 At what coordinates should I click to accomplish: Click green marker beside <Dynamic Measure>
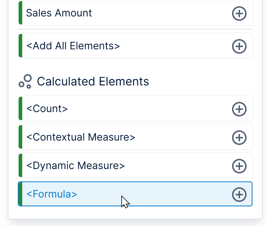[x=20, y=166]
